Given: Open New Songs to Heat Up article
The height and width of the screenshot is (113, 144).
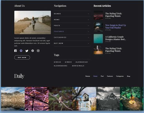Looking at the screenshot, I should click(x=116, y=26).
